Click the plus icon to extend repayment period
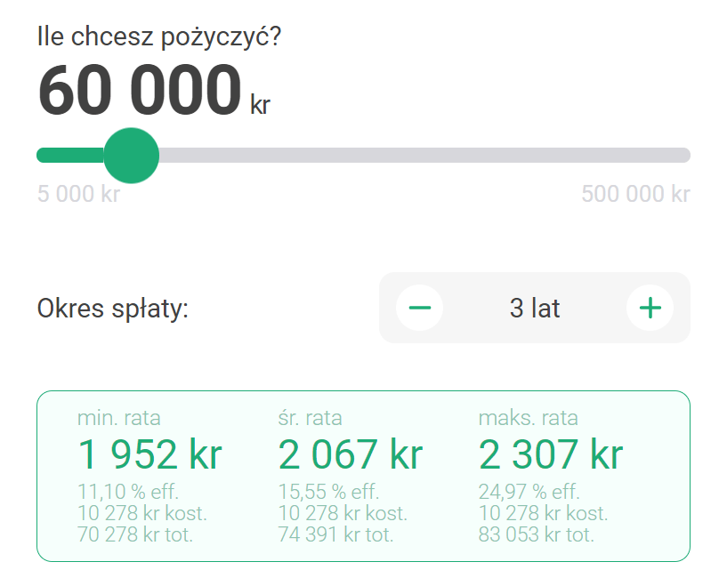The width and height of the screenshot is (727, 586). point(650,308)
